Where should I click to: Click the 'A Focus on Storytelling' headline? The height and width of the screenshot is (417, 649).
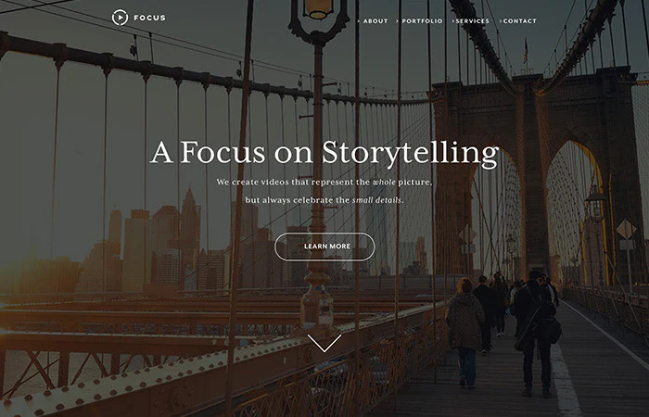coord(324,154)
